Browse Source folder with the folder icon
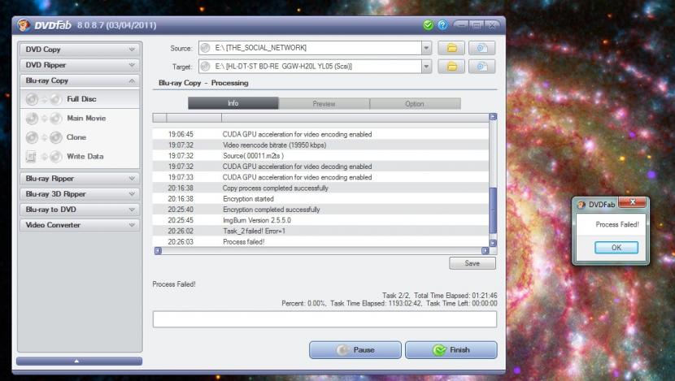This screenshot has height=381, width=675. click(x=451, y=48)
